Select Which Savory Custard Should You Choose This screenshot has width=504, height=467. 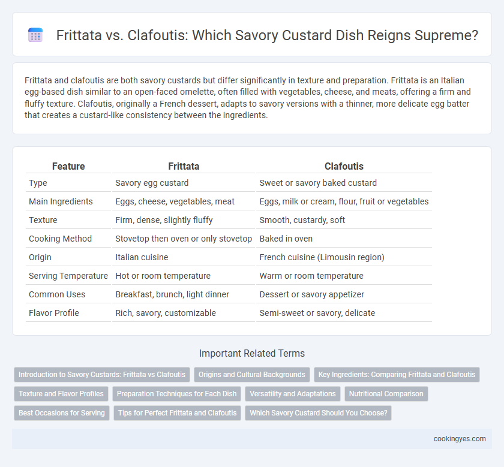point(318,413)
